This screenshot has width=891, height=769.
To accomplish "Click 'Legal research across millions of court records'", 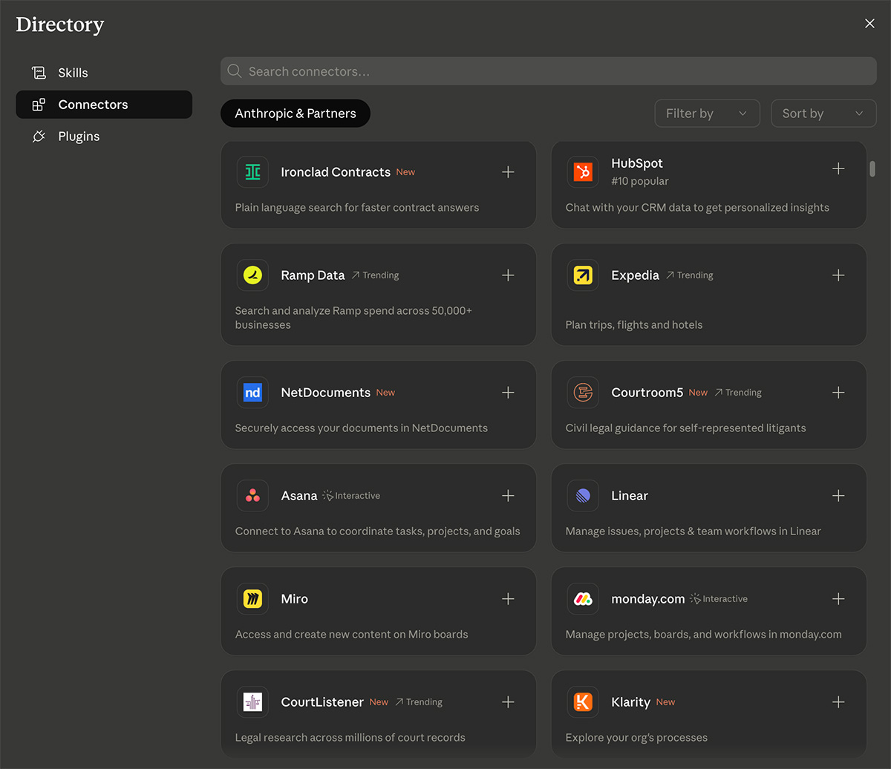I will tap(350, 737).
